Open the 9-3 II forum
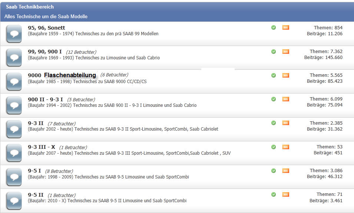The image size is (354, 213). click(36, 123)
